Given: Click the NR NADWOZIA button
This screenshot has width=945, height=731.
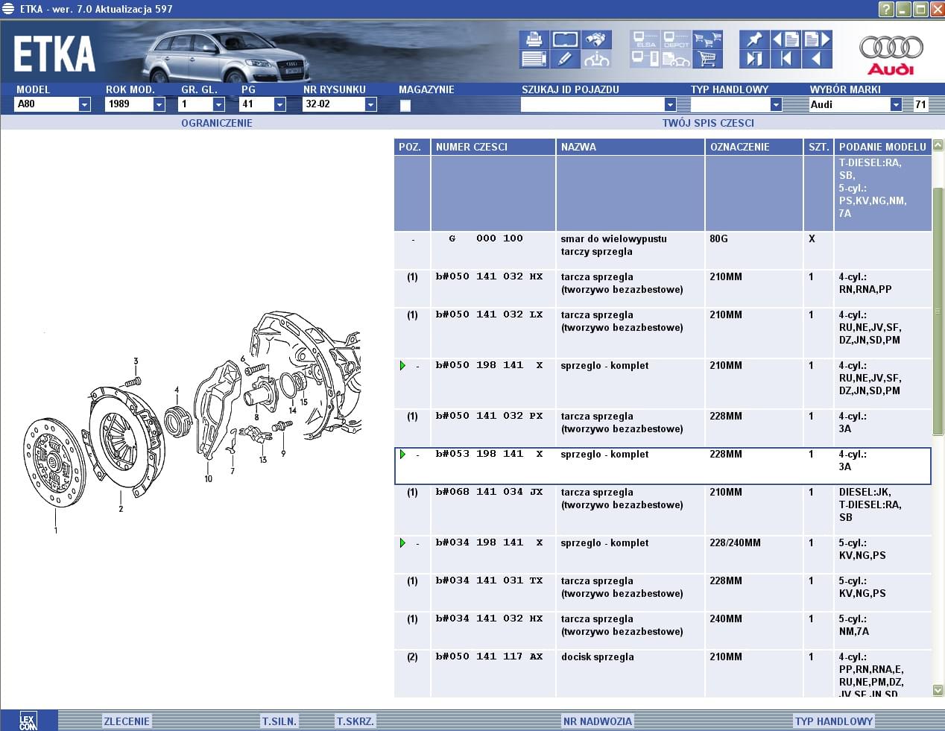Looking at the screenshot, I should pos(598,721).
